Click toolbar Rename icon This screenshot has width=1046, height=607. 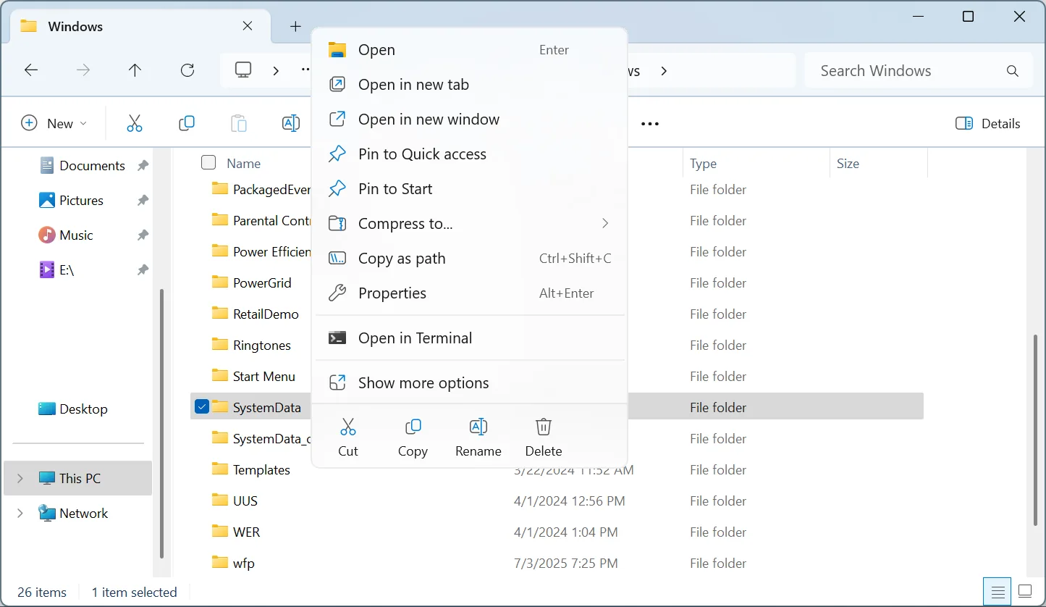coord(290,123)
